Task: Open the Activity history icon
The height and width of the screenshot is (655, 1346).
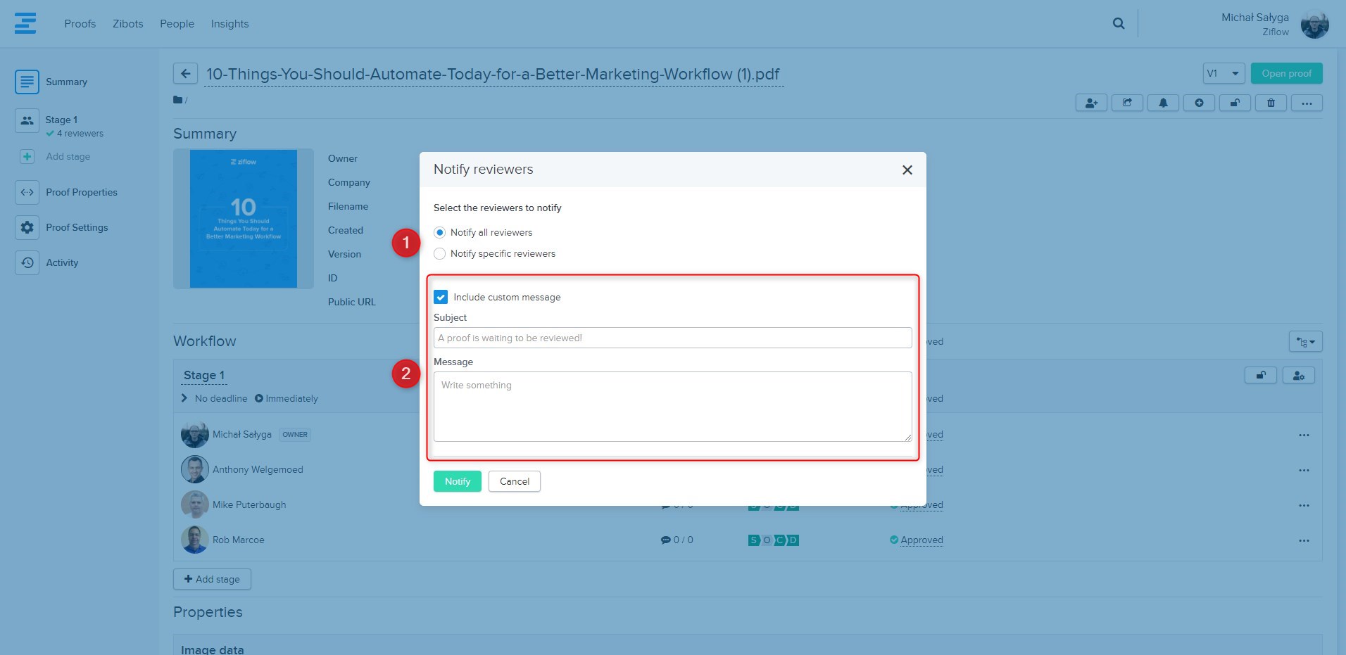Action: click(27, 262)
